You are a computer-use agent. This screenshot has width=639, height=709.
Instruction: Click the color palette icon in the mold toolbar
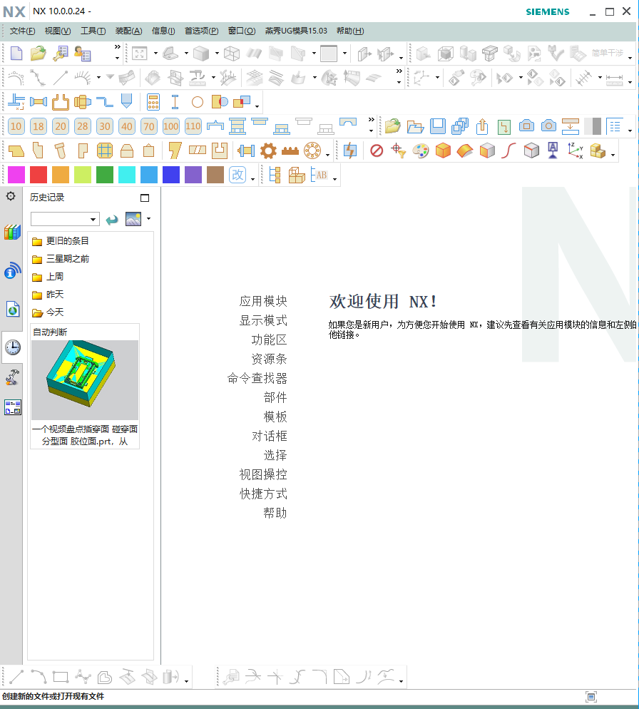click(421, 151)
